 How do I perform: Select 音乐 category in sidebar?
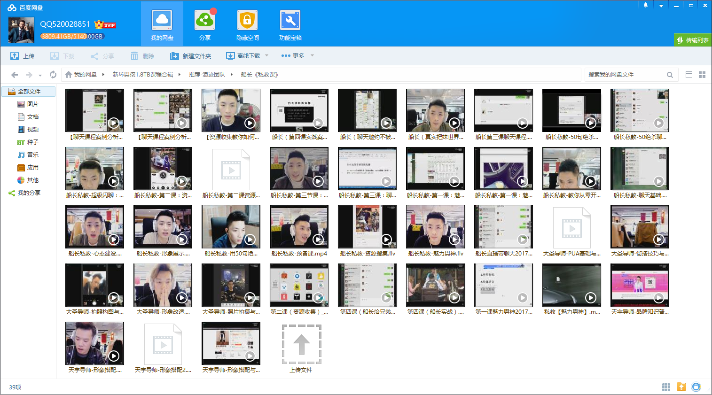pos(28,155)
